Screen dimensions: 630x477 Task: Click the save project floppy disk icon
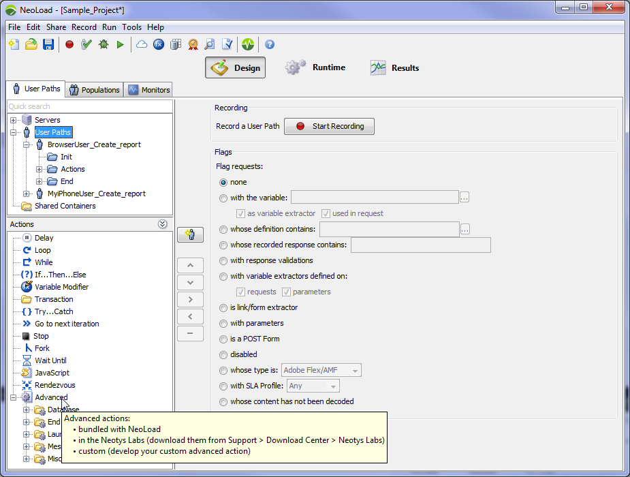tap(48, 44)
